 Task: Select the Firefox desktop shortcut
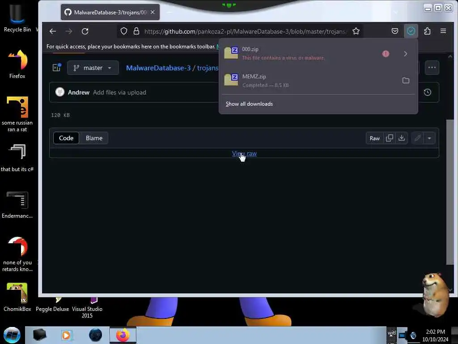[17, 64]
